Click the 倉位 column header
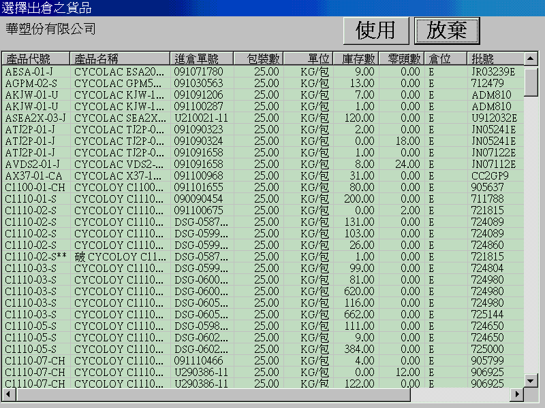Image resolution: width=545 pixels, height=408 pixels. click(446, 58)
